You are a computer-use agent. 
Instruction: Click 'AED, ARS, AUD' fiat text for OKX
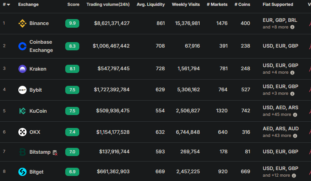[x=281, y=129]
